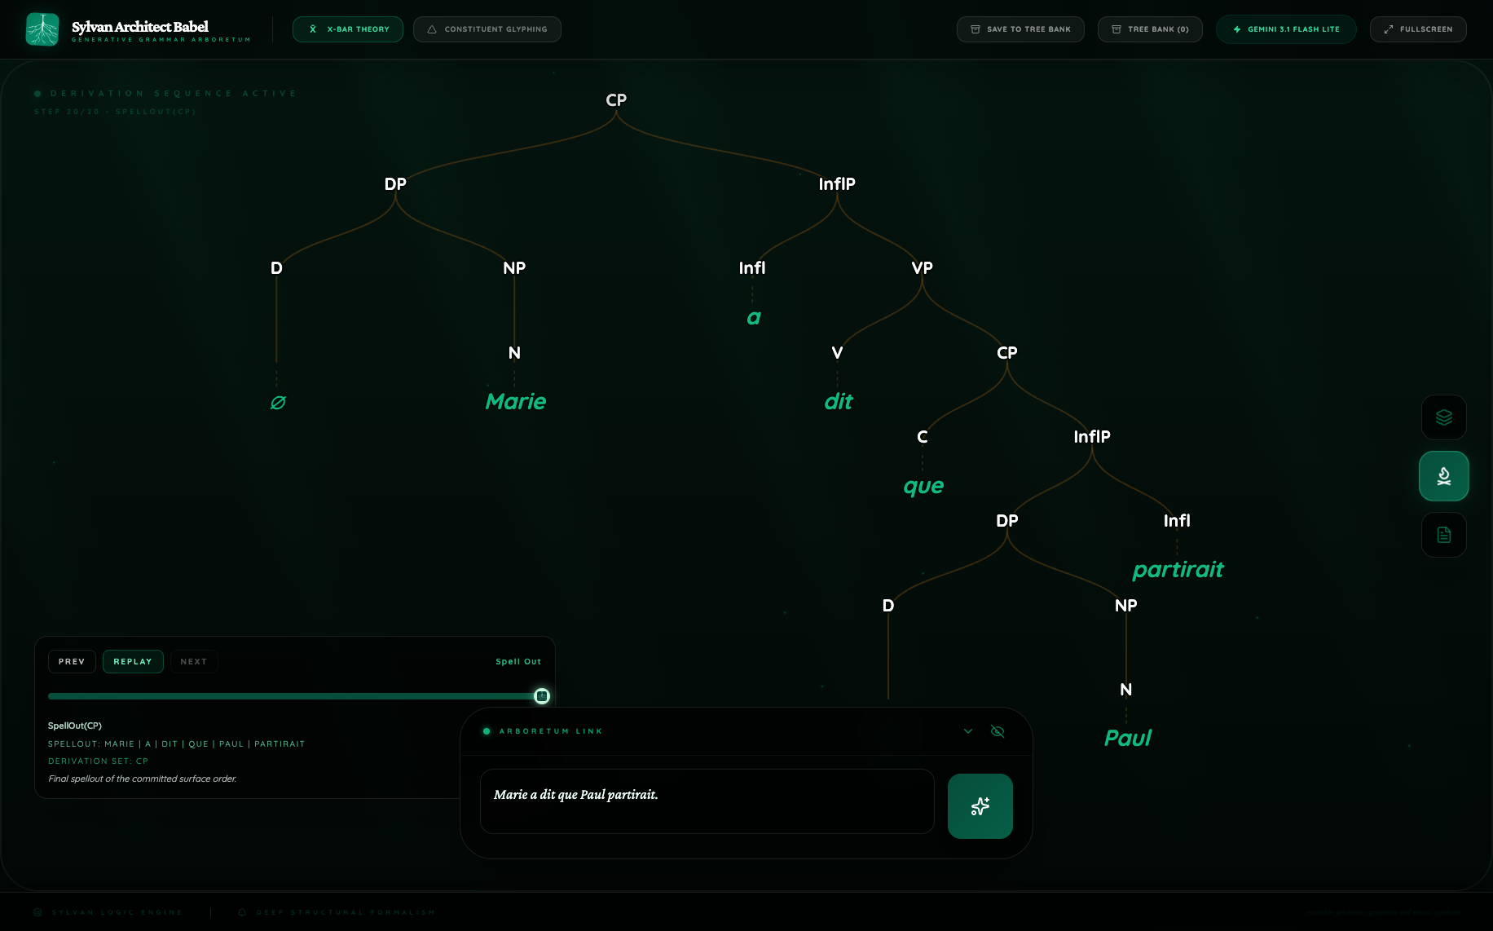Enter fullscreen mode
The height and width of the screenshot is (931, 1493).
point(1418,29)
